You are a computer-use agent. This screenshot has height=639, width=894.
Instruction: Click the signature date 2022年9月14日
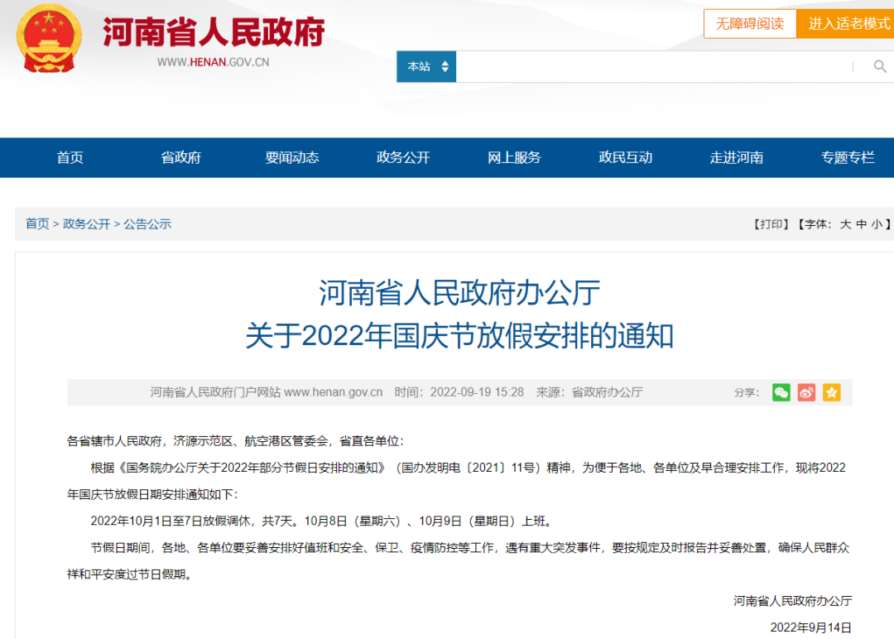(810, 627)
